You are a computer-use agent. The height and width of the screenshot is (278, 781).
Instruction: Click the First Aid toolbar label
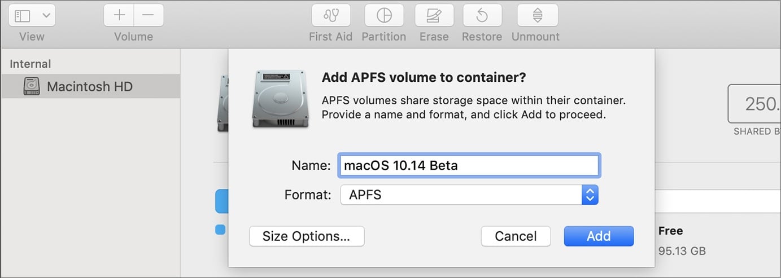pyautogui.click(x=330, y=37)
